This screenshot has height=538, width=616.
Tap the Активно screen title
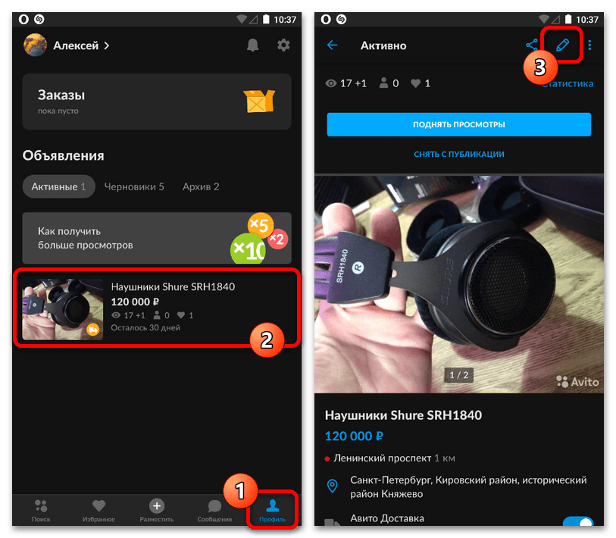click(383, 45)
